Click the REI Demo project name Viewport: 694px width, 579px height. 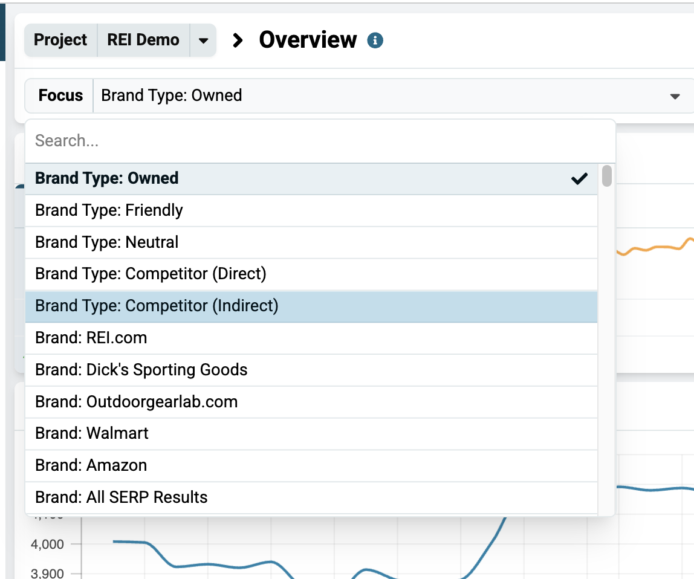click(143, 40)
